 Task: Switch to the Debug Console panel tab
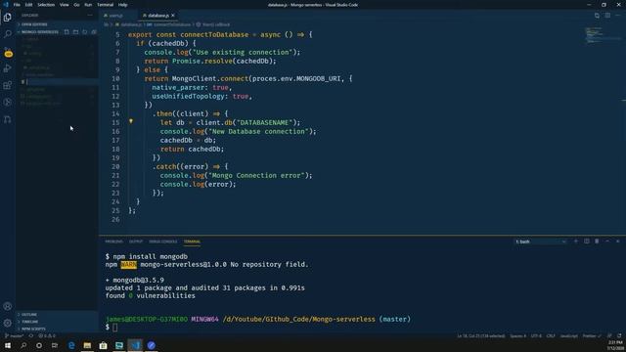pyautogui.click(x=163, y=242)
